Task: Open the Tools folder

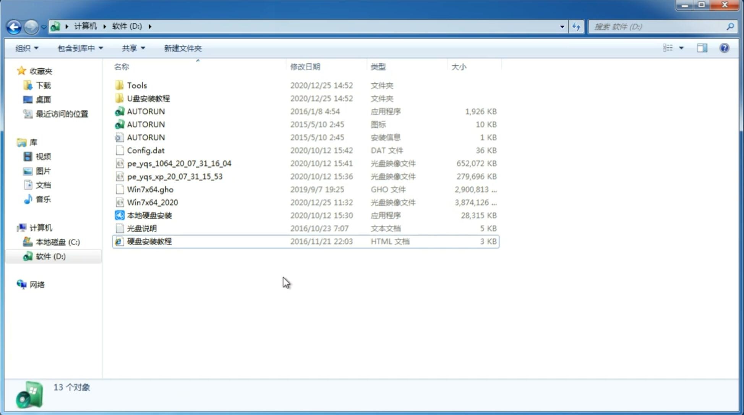Action: tap(137, 85)
